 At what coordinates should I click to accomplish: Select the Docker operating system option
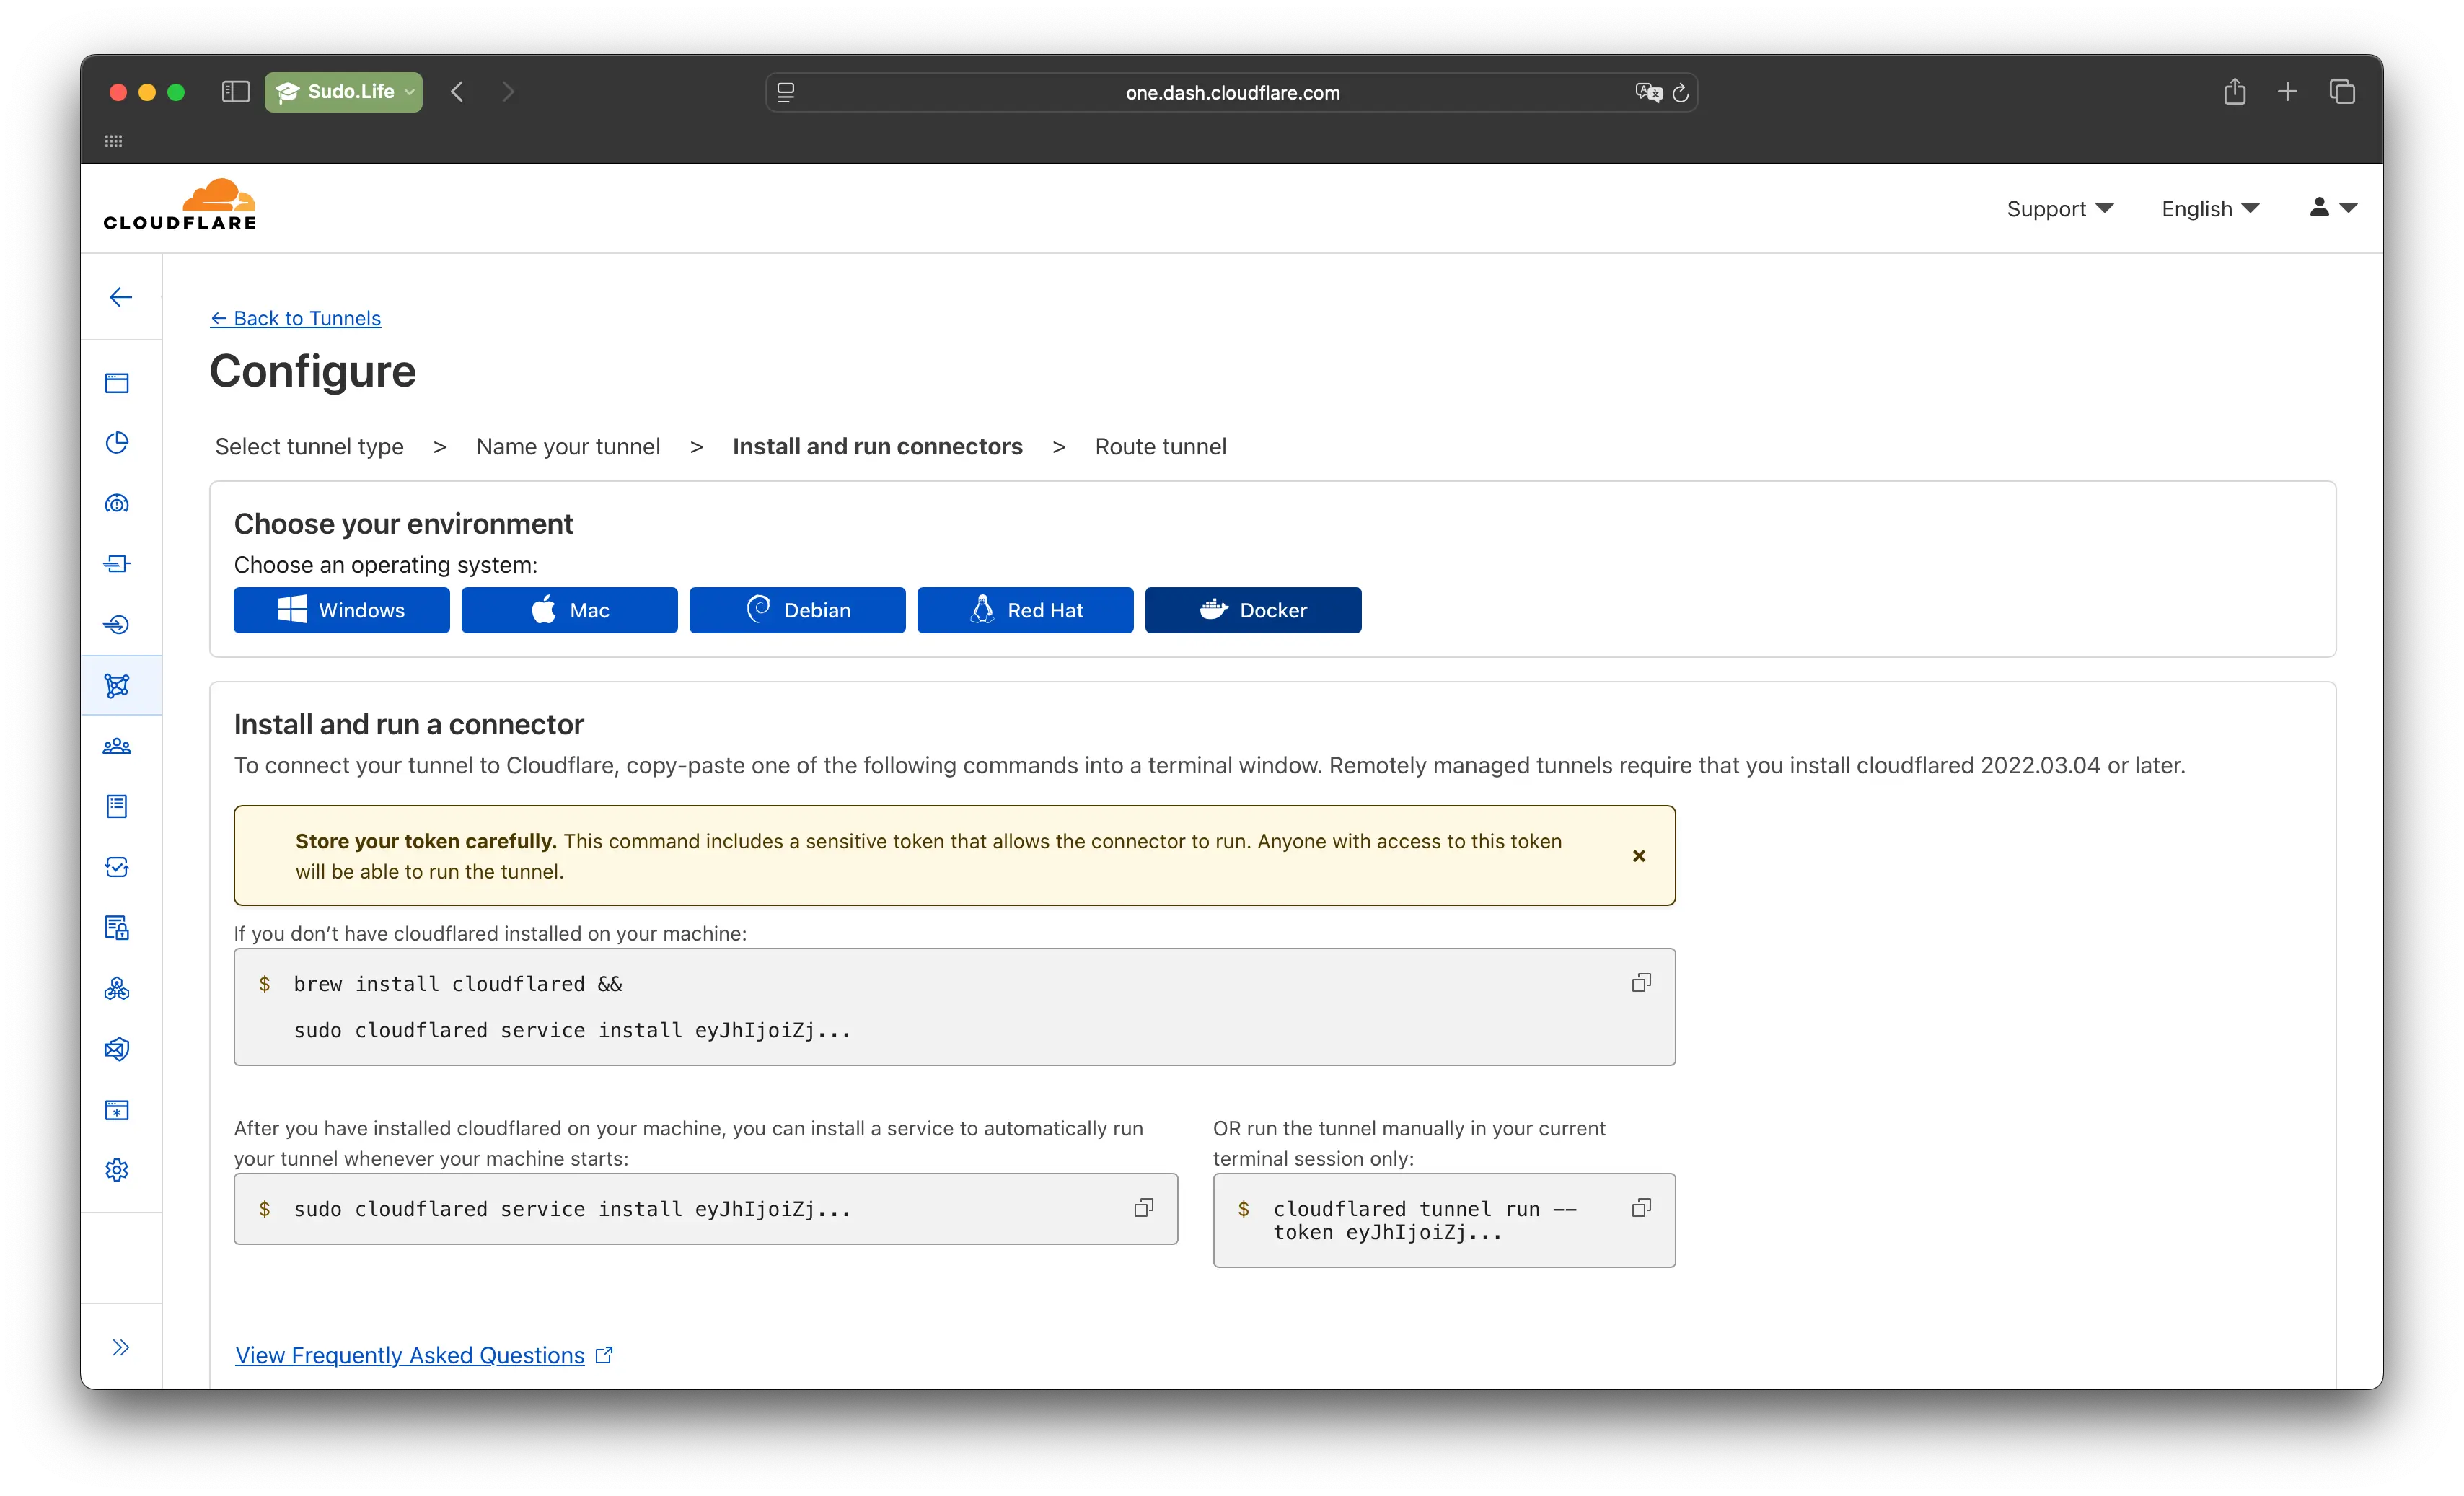(1253, 610)
